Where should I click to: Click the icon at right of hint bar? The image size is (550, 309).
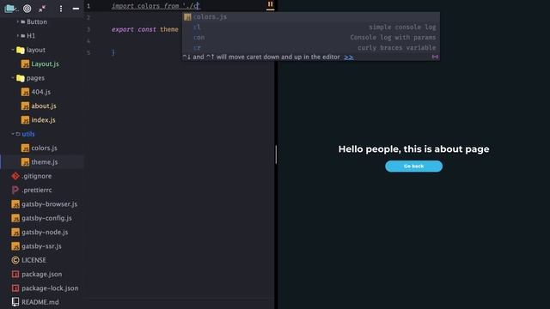(x=435, y=57)
